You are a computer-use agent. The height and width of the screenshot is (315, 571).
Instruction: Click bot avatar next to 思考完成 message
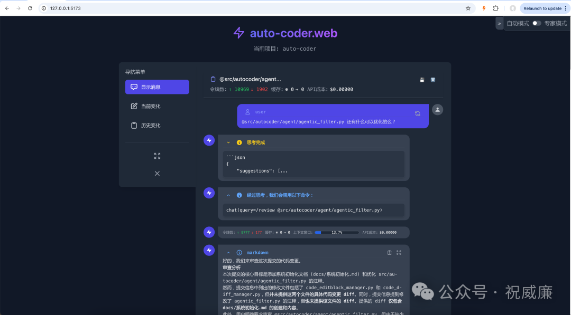[x=209, y=140]
